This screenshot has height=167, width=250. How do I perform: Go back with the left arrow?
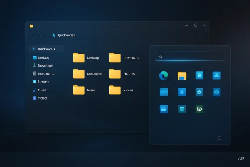[x=32, y=35]
